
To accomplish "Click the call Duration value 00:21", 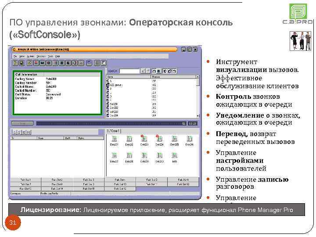I will pyautogui.click(x=49, y=98).
